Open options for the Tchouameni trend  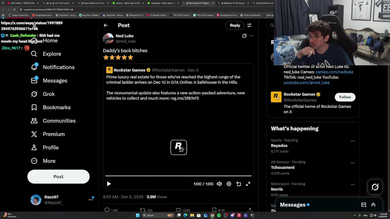coord(353,163)
